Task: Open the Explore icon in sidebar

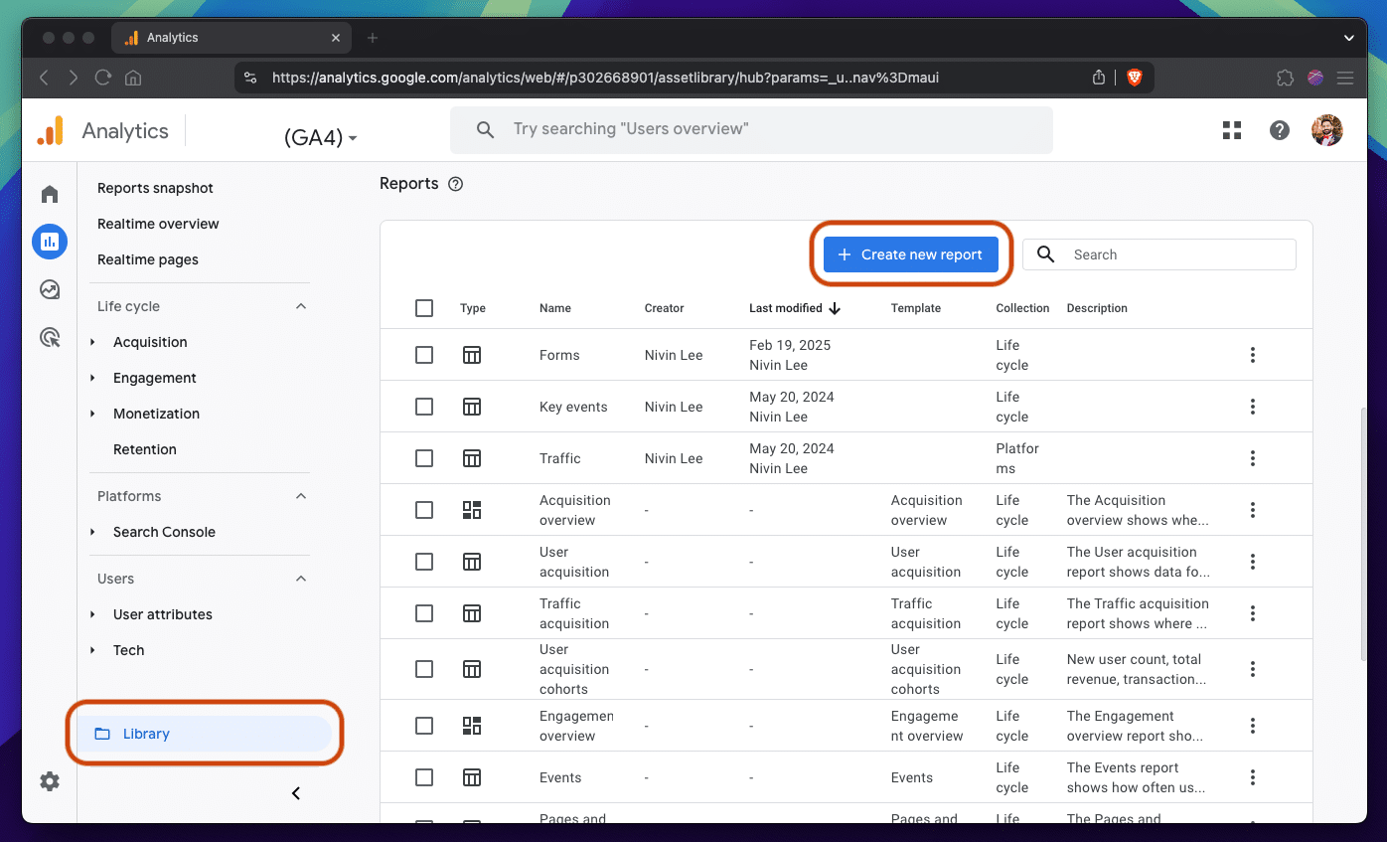Action: [x=50, y=289]
